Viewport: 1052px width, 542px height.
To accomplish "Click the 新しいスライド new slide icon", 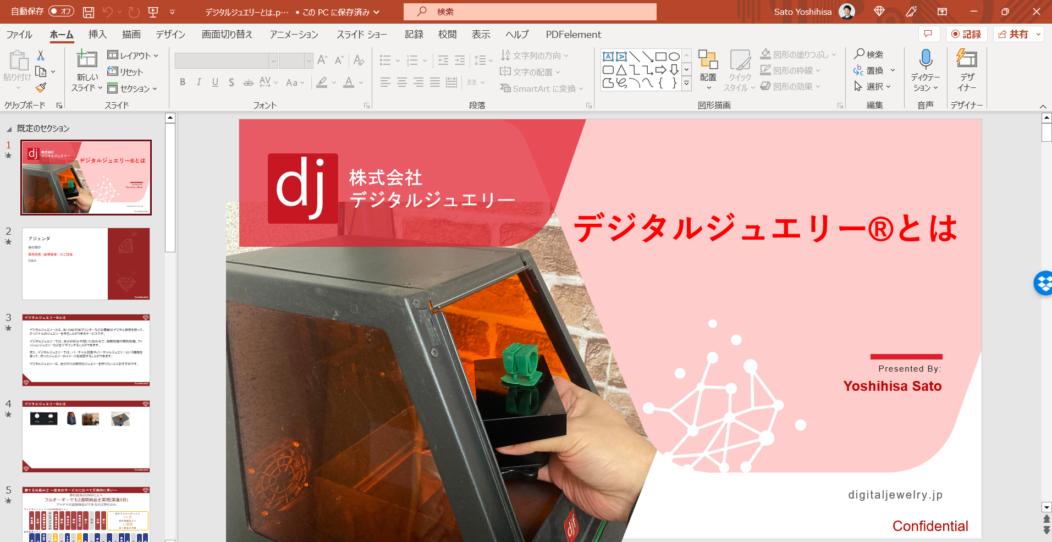I will point(86,58).
